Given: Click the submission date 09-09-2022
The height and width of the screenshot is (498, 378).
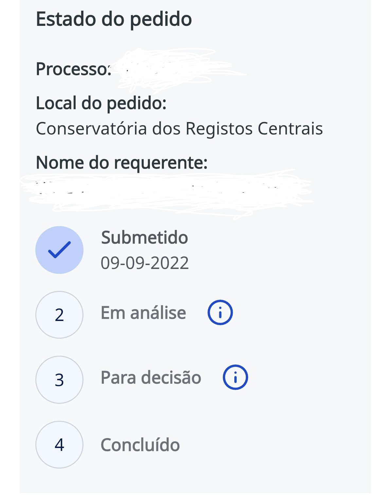Looking at the screenshot, I should [x=145, y=263].
